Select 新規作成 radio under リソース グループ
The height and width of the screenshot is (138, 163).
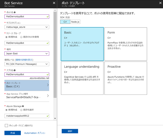[x=7, y=37]
